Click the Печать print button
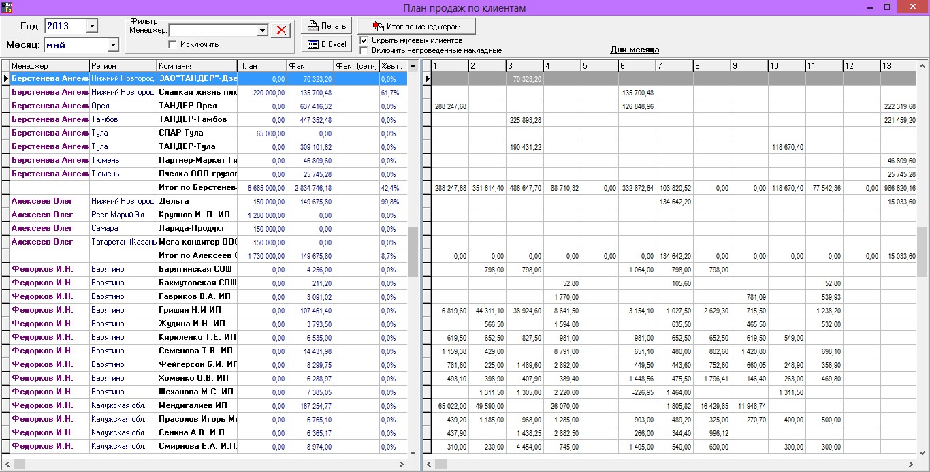This screenshot has height=472, width=930. [327, 26]
